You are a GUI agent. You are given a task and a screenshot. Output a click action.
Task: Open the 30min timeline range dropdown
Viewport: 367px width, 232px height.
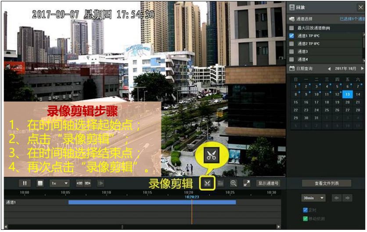313,198
